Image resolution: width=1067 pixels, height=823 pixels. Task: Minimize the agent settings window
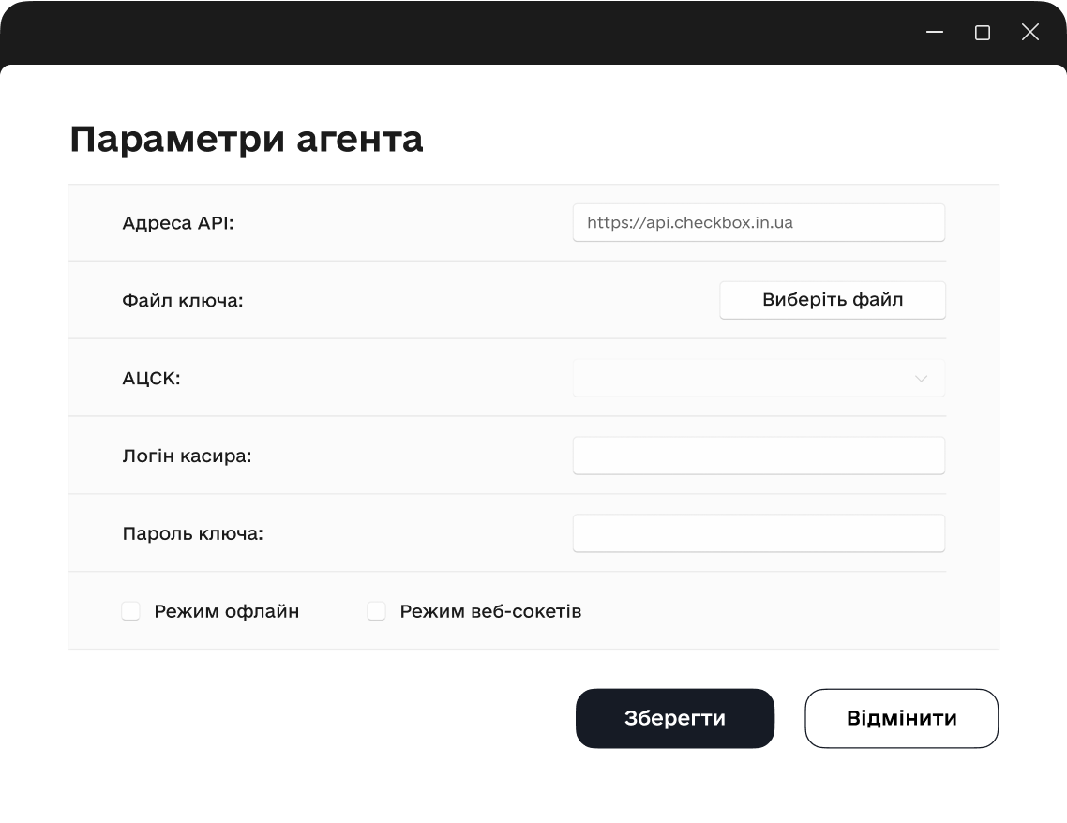coord(935,33)
